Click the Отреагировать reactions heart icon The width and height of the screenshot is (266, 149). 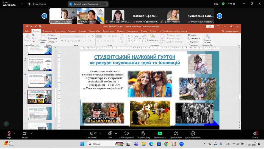127,134
